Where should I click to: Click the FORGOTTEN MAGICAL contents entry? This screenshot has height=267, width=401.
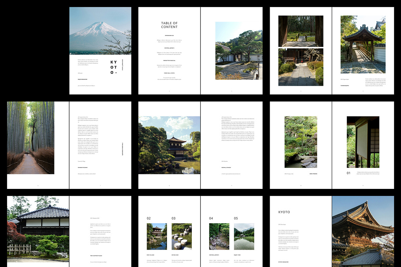click(x=169, y=60)
